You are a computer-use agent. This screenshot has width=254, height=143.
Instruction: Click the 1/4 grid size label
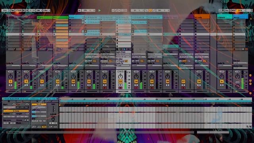pyautogui.click(x=249, y=126)
